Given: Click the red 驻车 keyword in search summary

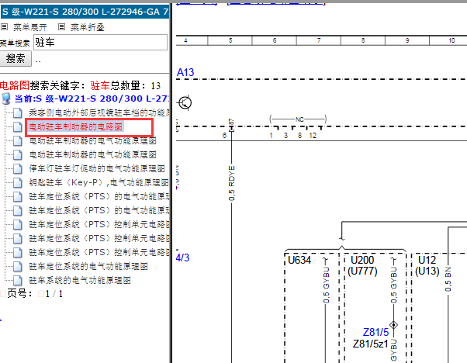Looking at the screenshot, I should pos(100,86).
